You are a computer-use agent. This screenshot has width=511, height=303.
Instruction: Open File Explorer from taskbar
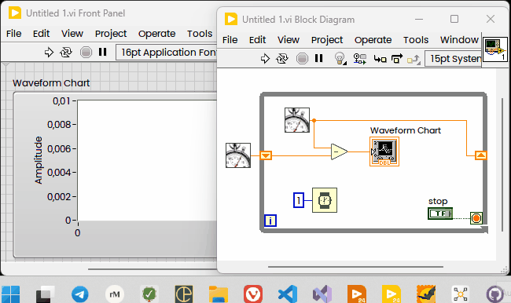(218, 294)
